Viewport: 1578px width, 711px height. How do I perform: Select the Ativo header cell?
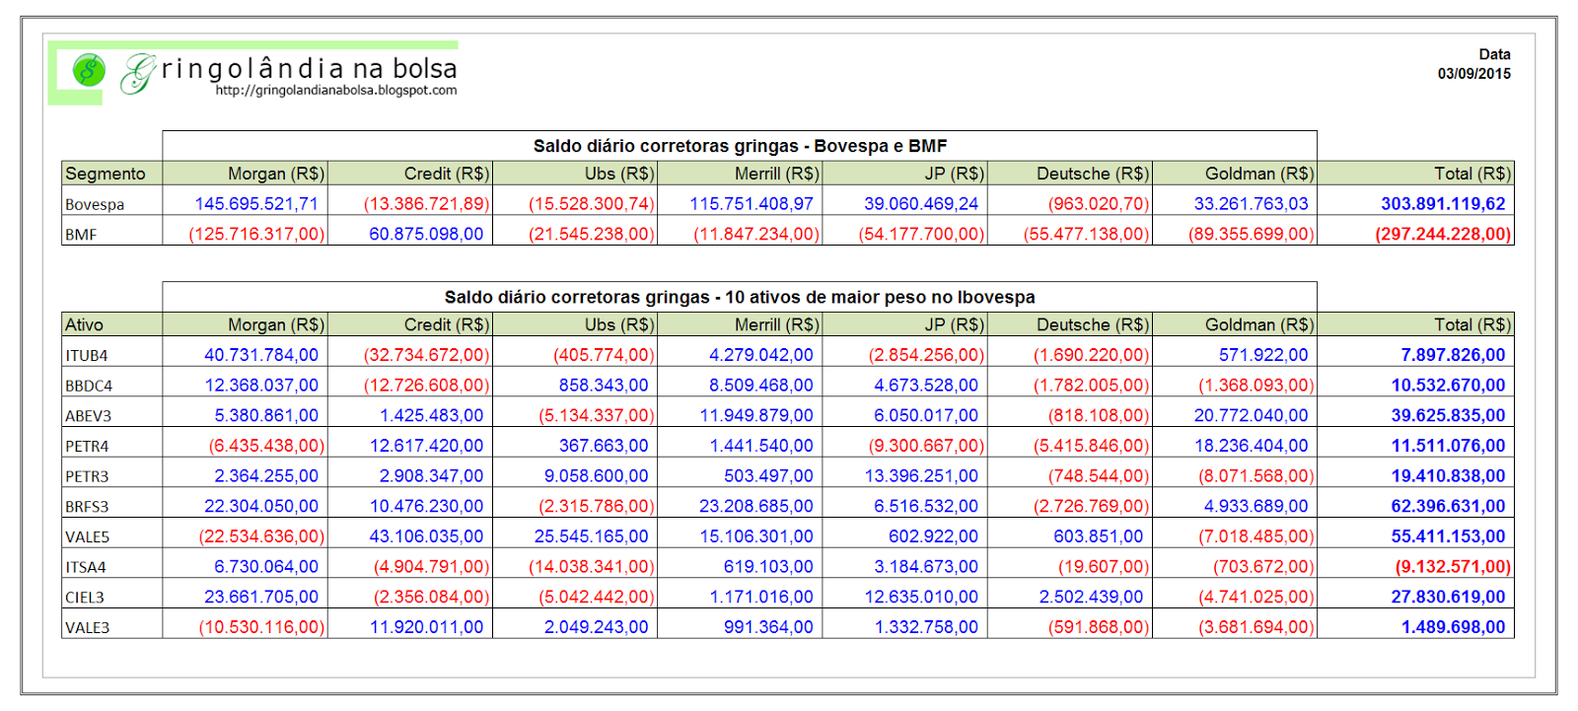click(111, 324)
